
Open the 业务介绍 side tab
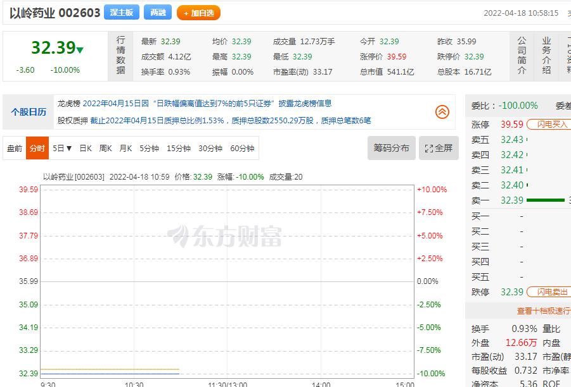coord(546,56)
